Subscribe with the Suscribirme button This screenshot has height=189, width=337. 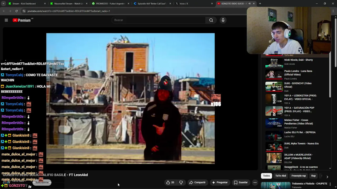point(42,182)
